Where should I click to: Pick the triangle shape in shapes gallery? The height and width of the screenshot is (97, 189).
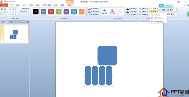pos(5,11)
